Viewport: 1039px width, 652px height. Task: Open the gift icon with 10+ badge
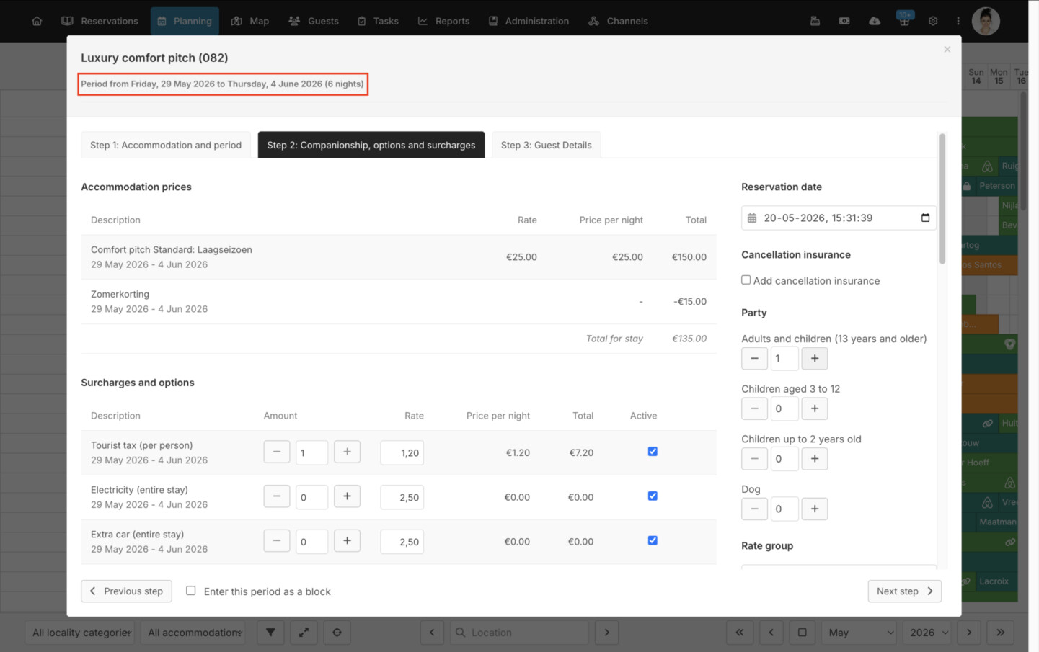[904, 19]
